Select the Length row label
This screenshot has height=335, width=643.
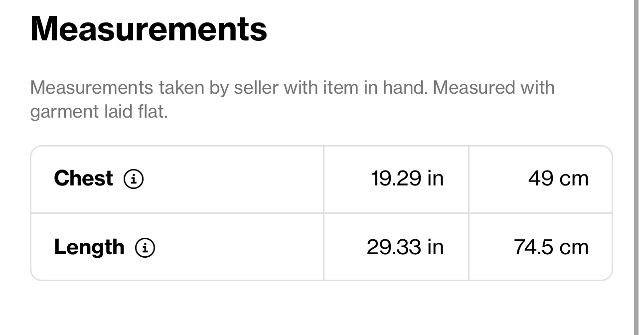click(89, 247)
